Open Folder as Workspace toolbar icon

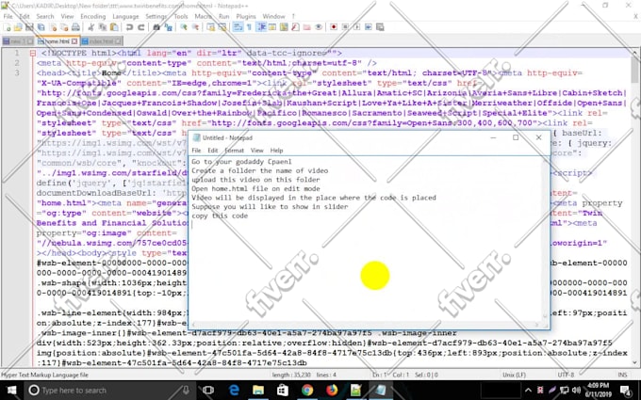tap(306, 27)
